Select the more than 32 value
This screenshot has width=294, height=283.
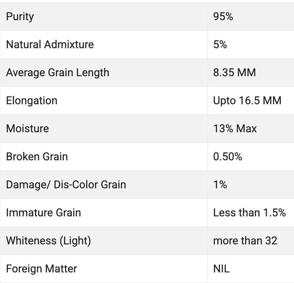click(x=245, y=241)
